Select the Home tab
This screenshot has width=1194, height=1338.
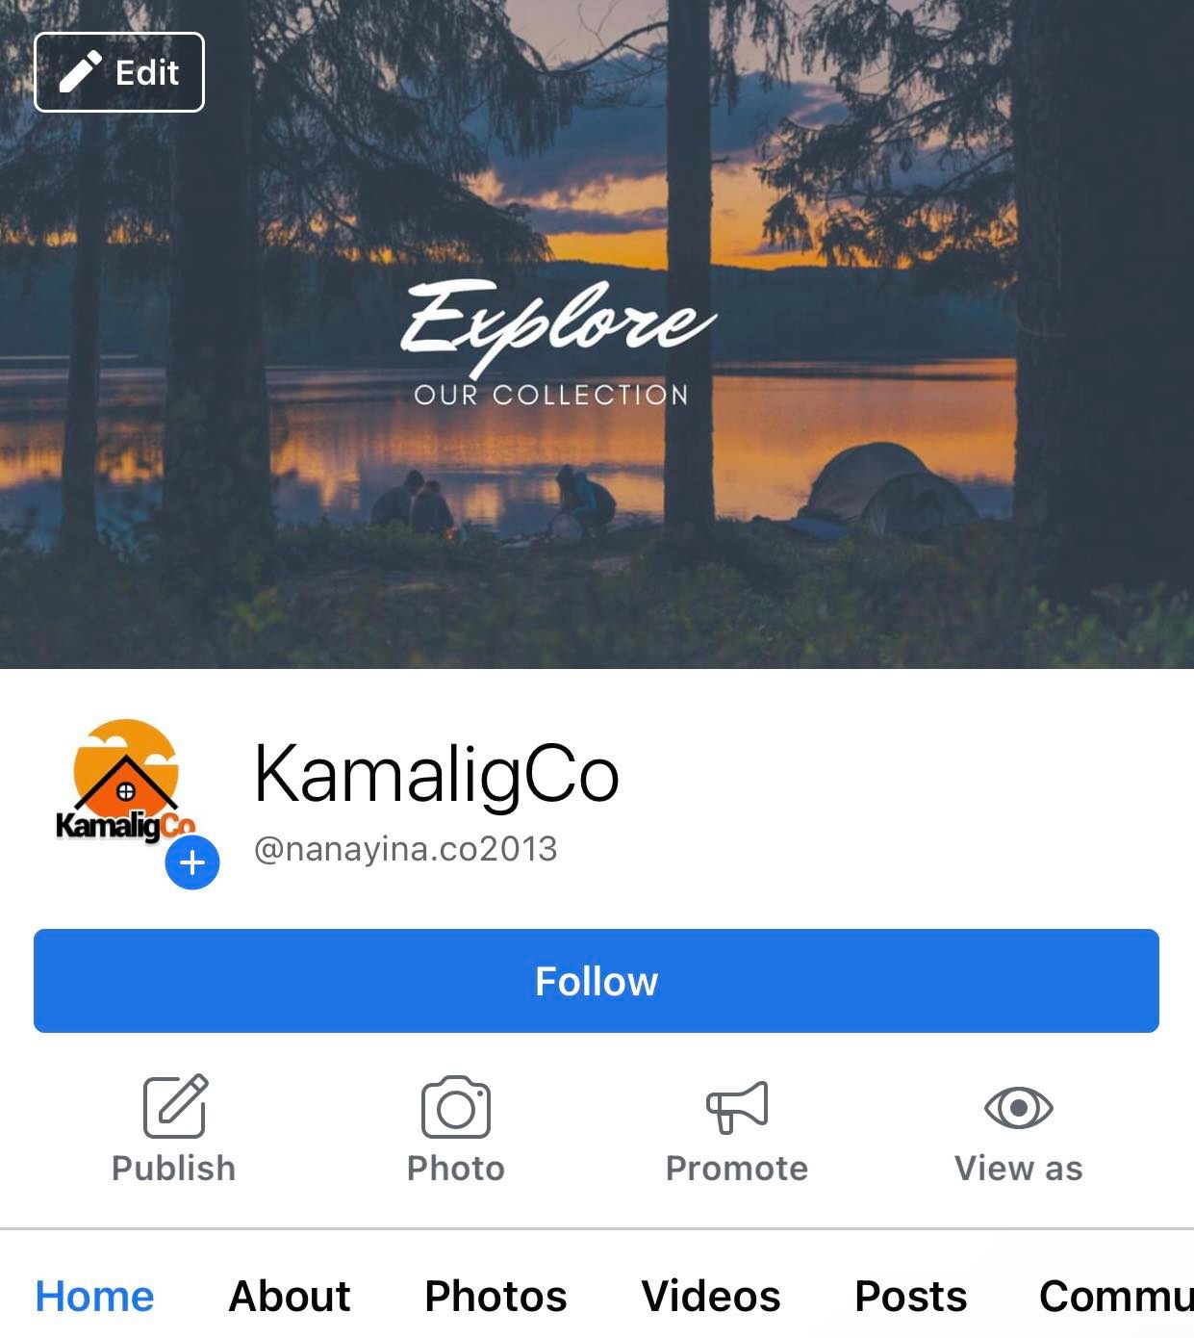[x=94, y=1296]
